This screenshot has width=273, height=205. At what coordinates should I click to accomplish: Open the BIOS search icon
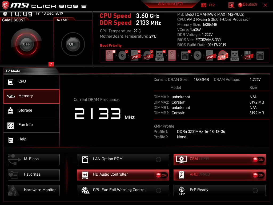click(231, 5)
